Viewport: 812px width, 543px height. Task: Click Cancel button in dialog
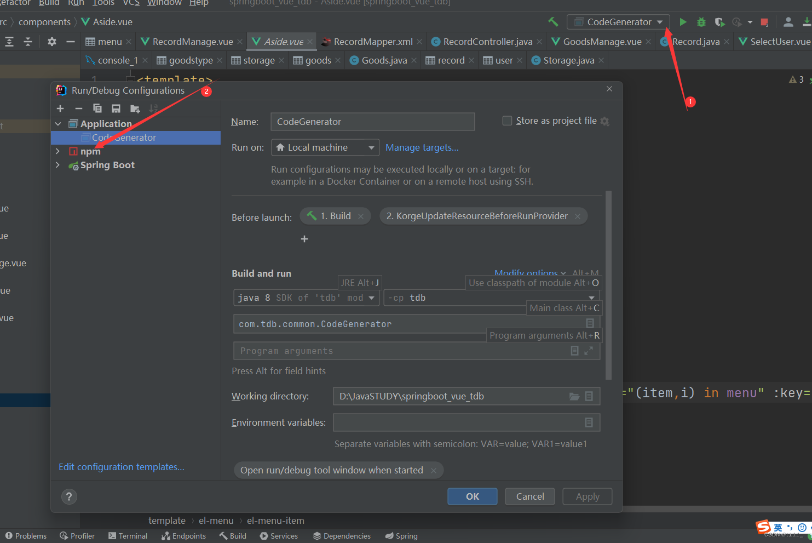pos(530,496)
